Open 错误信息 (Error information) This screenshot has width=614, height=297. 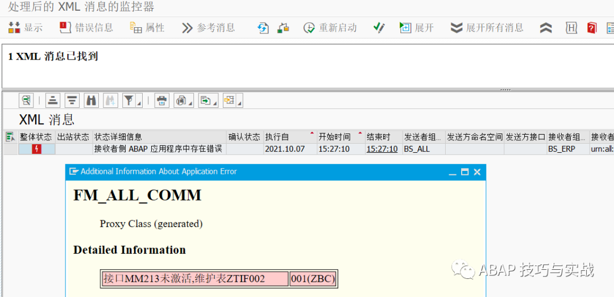[86, 28]
